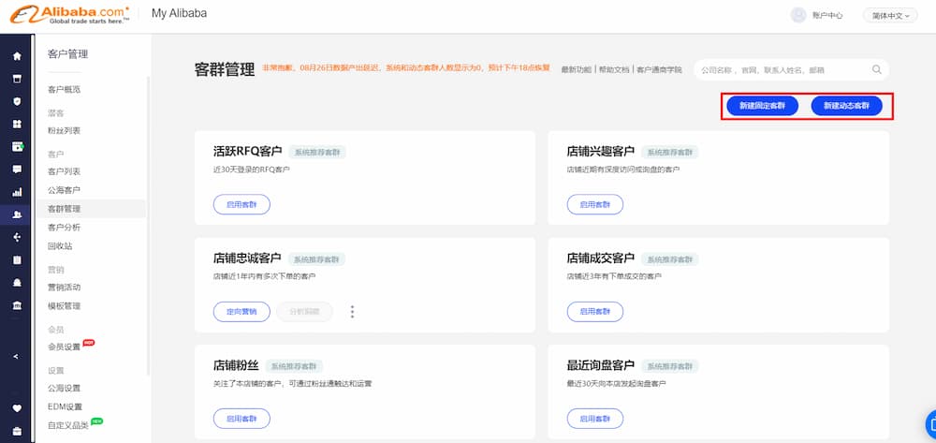Image resolution: width=936 pixels, height=443 pixels.
Task: Select 客户概览 in the side menu
Action: pos(64,90)
